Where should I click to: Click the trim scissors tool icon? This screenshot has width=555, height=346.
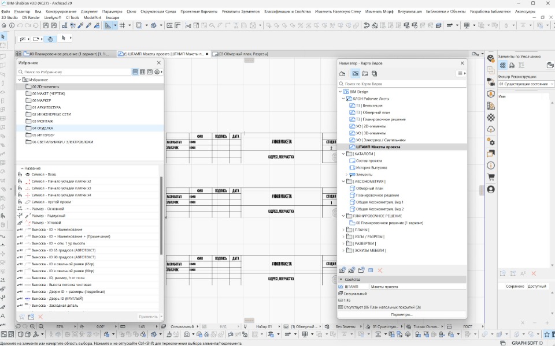(188, 25)
